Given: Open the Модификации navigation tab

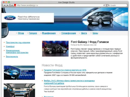Looking at the screenshot, I should [x=49, y=33].
